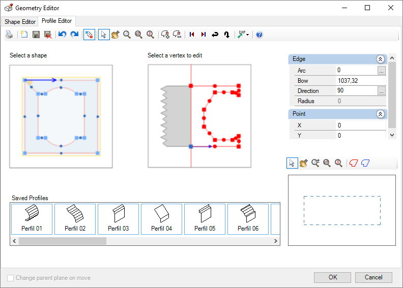
Task: Collapse the Edge property section
Action: [x=380, y=59]
